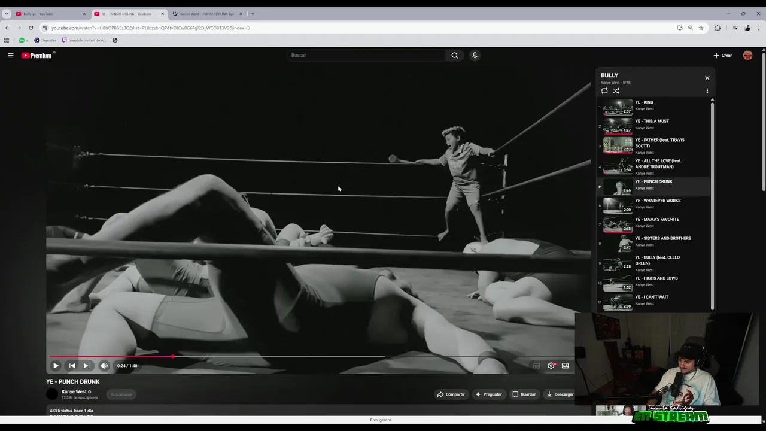Install app icon in the address bar

click(x=679, y=28)
